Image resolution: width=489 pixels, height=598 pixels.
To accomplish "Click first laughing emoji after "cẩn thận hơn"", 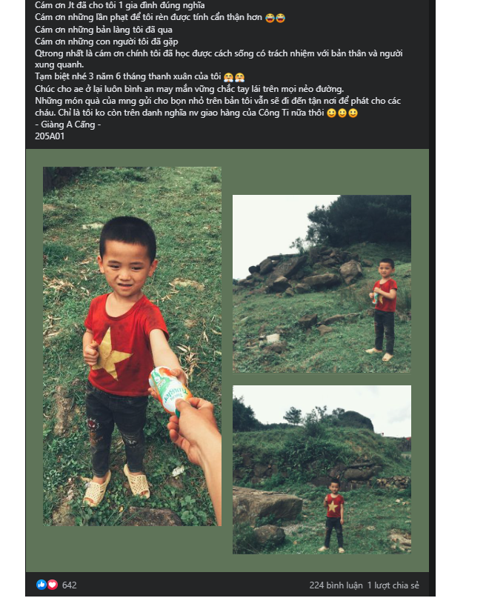I will coord(270,18).
